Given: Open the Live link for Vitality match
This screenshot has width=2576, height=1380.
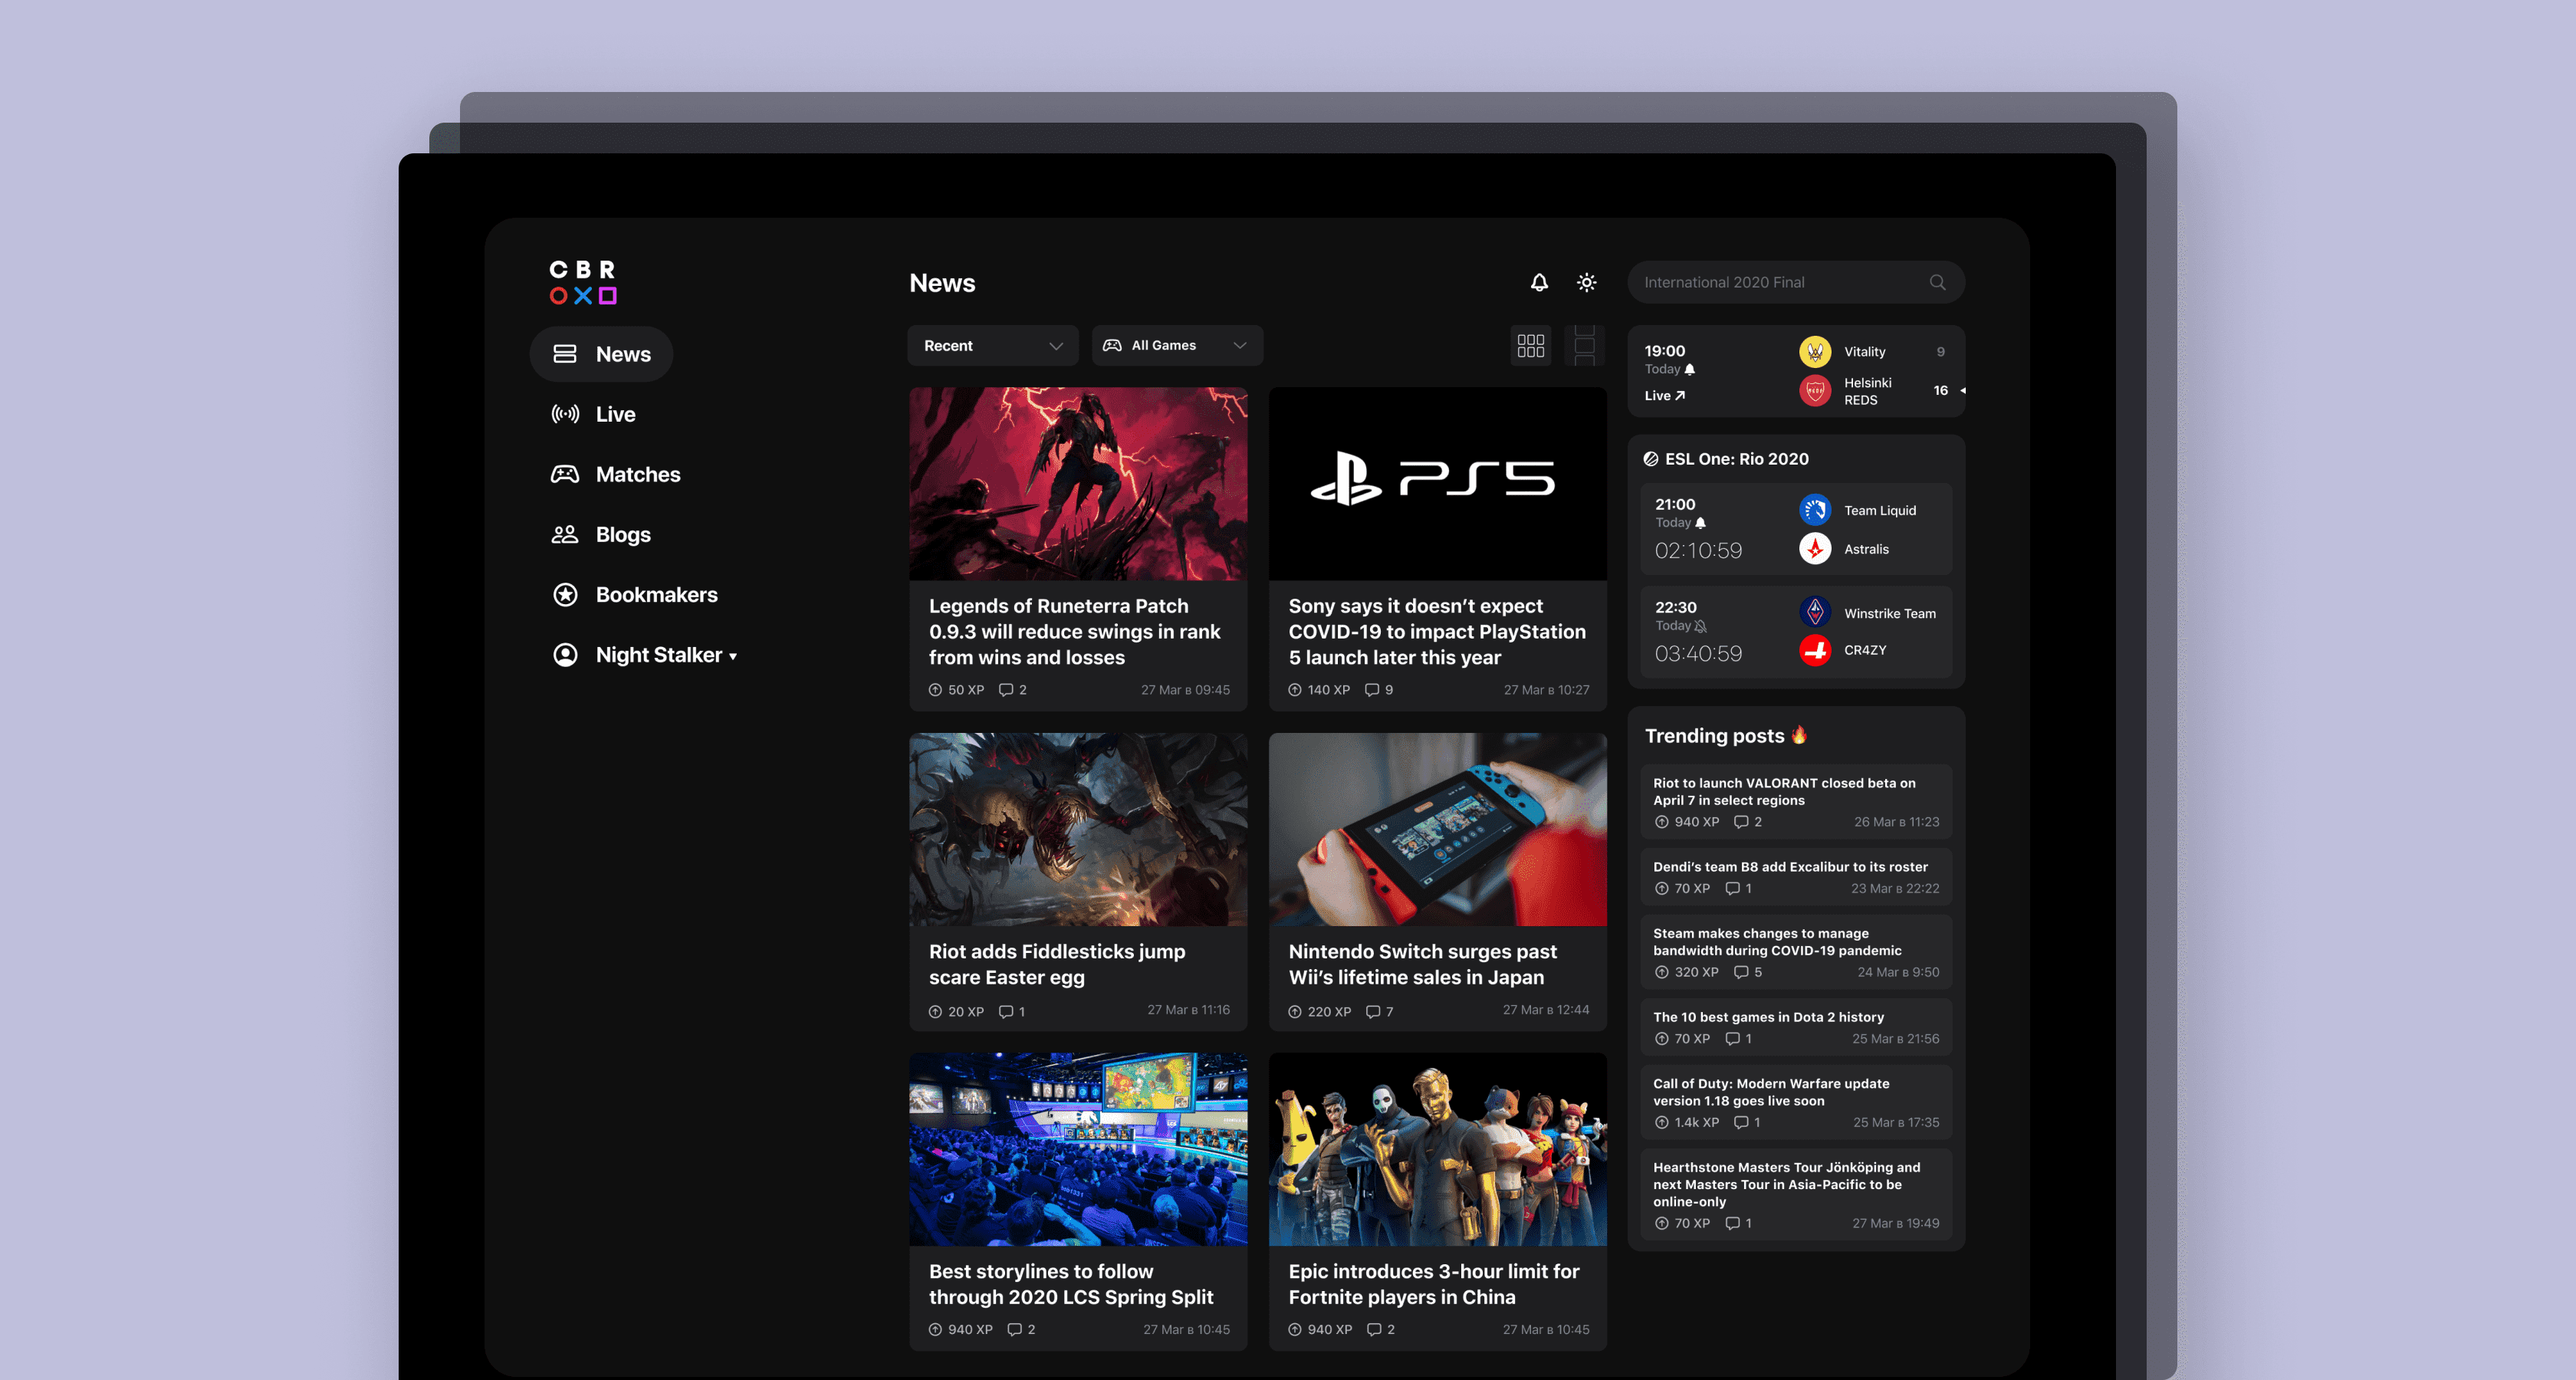Looking at the screenshot, I should click(x=1664, y=396).
